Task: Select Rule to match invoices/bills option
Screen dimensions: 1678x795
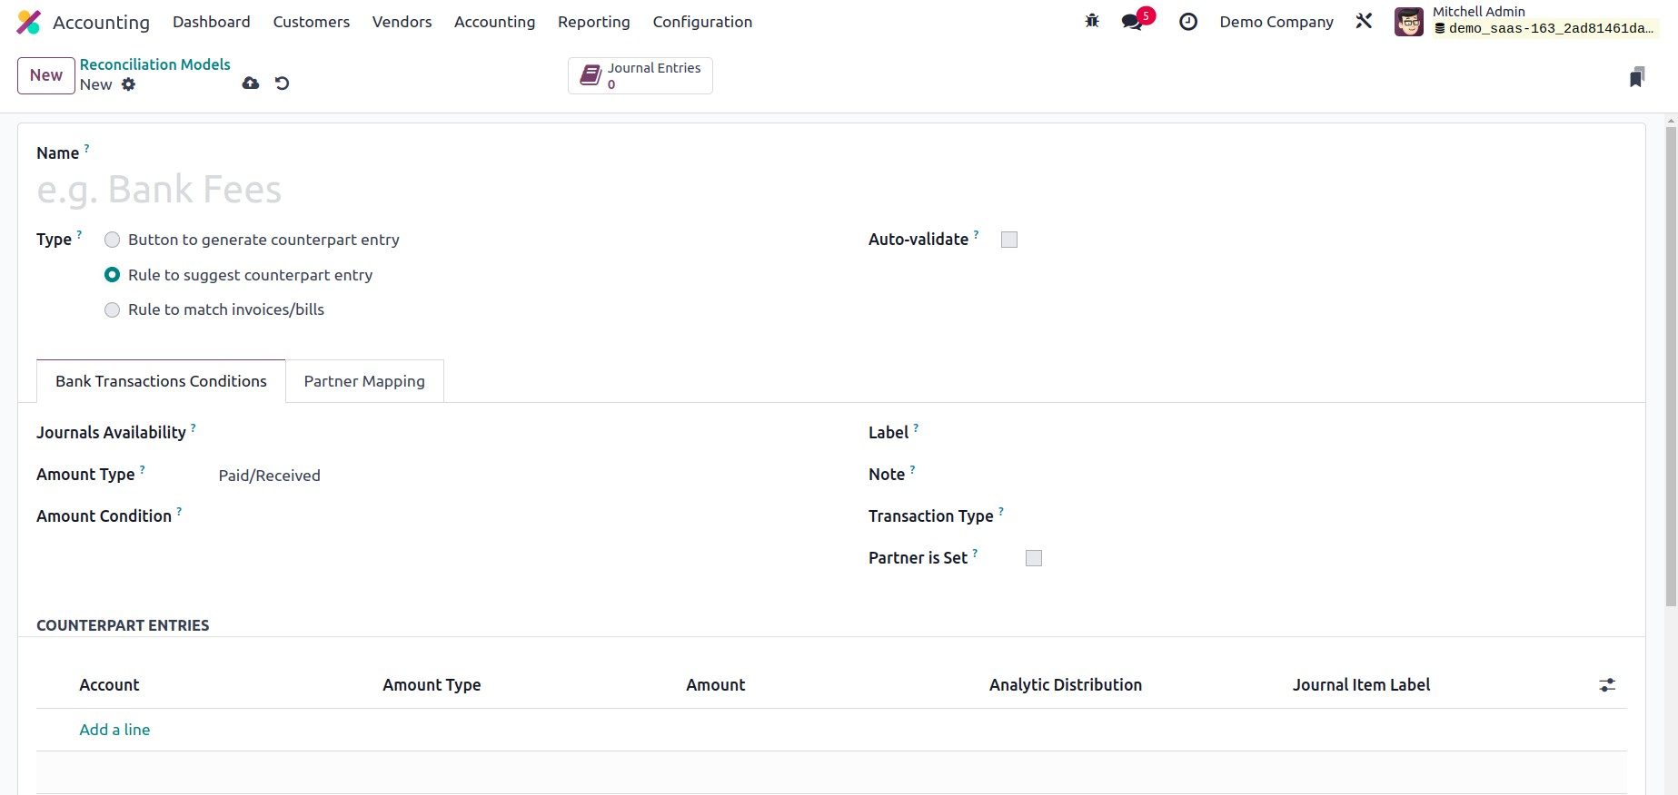Action: pyautogui.click(x=113, y=310)
